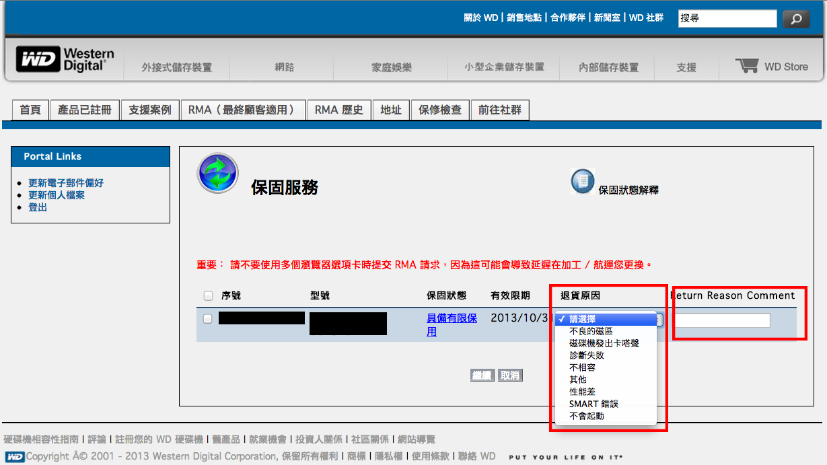Click 投資人關係 footer link
The width and height of the screenshot is (827, 465).
coord(319,439)
